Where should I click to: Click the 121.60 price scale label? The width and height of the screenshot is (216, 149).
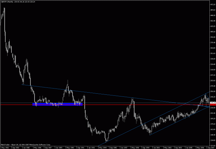213,146
